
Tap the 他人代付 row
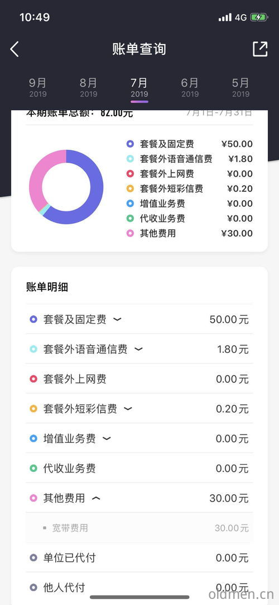[139, 588]
